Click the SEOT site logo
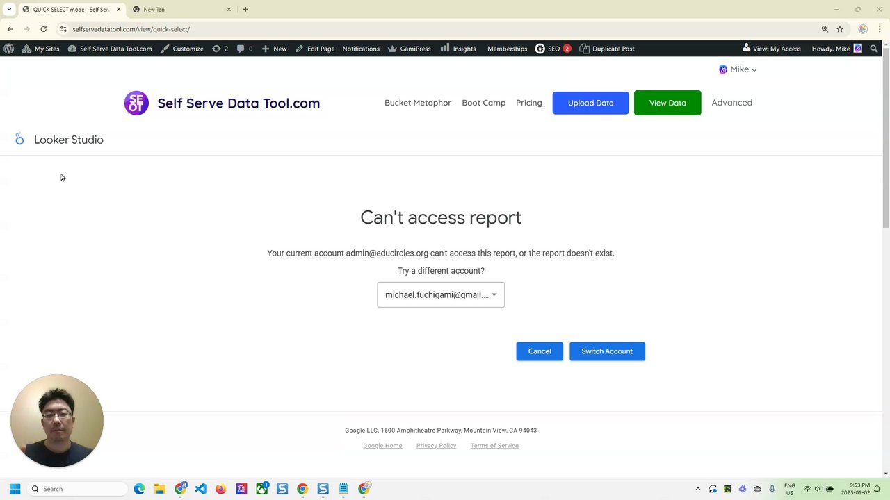This screenshot has height=500, width=890. point(136,103)
